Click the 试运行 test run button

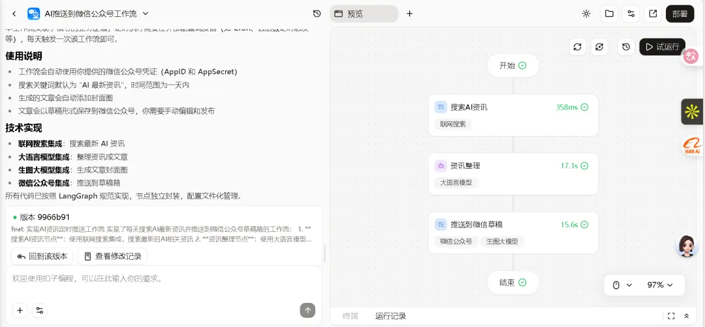pyautogui.click(x=663, y=47)
